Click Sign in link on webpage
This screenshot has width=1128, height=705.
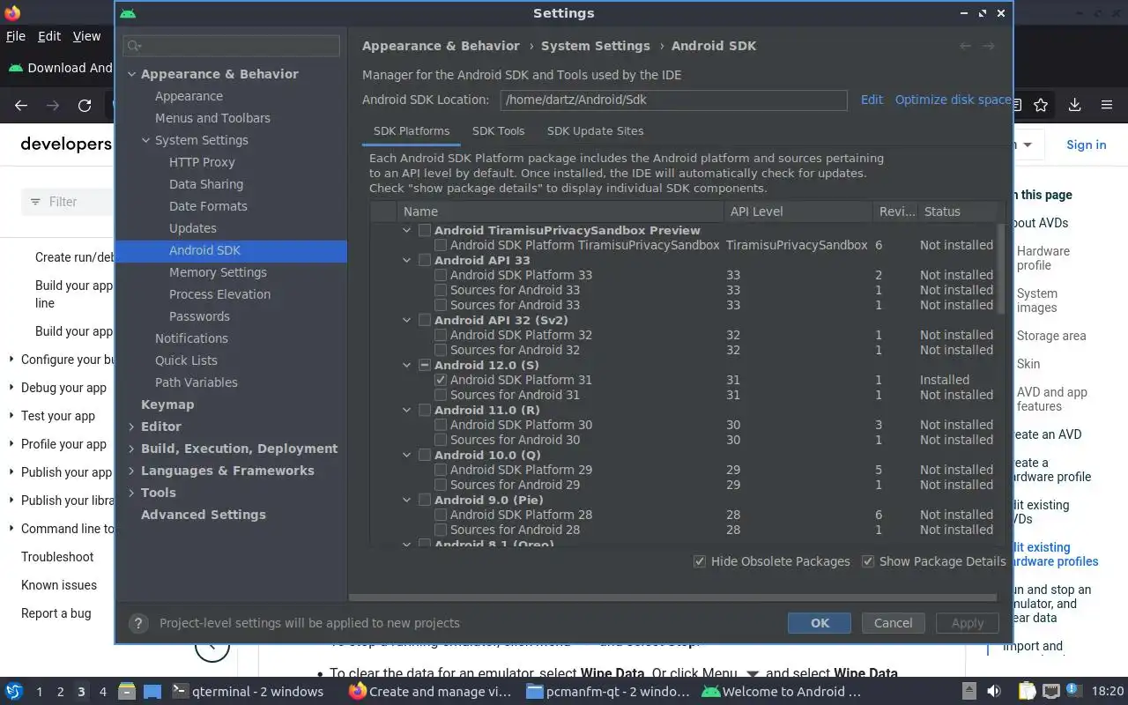(x=1086, y=145)
